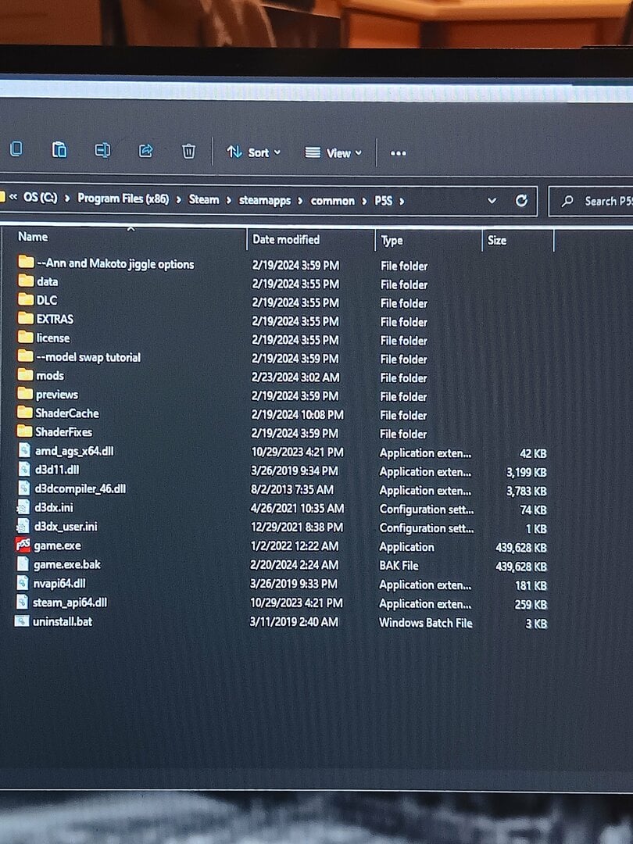Select the mods folder icon
This screenshot has width=633, height=844.
tap(25, 374)
